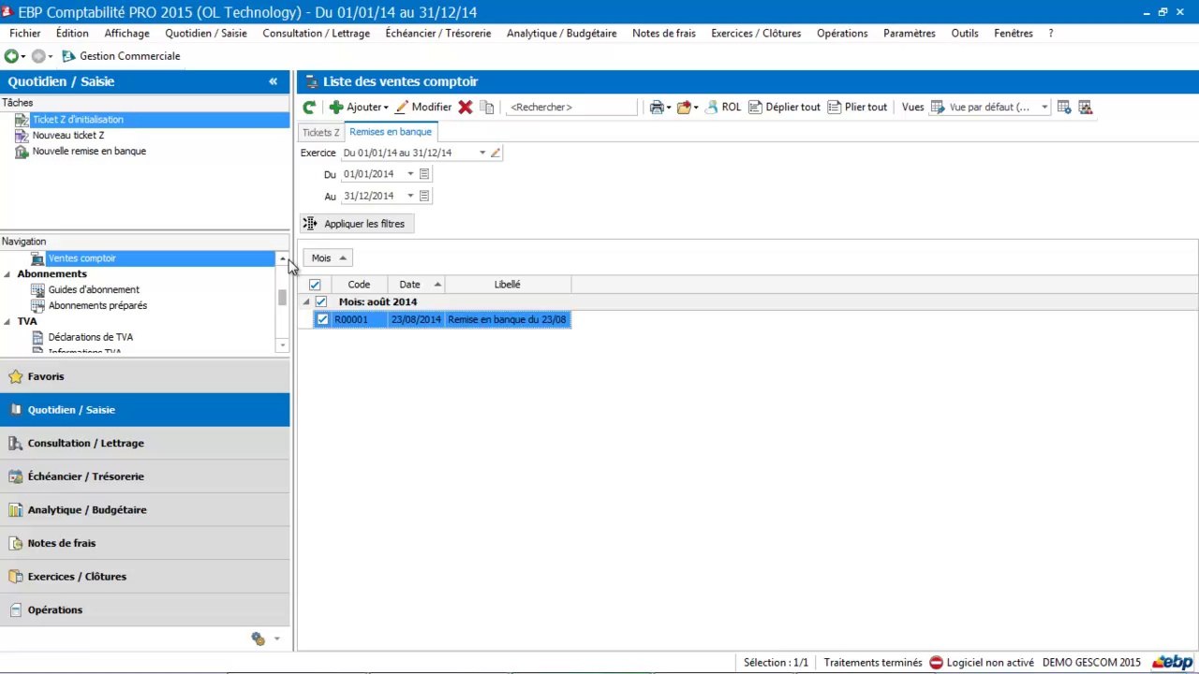
Task: Click the Ticket Z d'initialisation task icon
Action: tap(22, 120)
